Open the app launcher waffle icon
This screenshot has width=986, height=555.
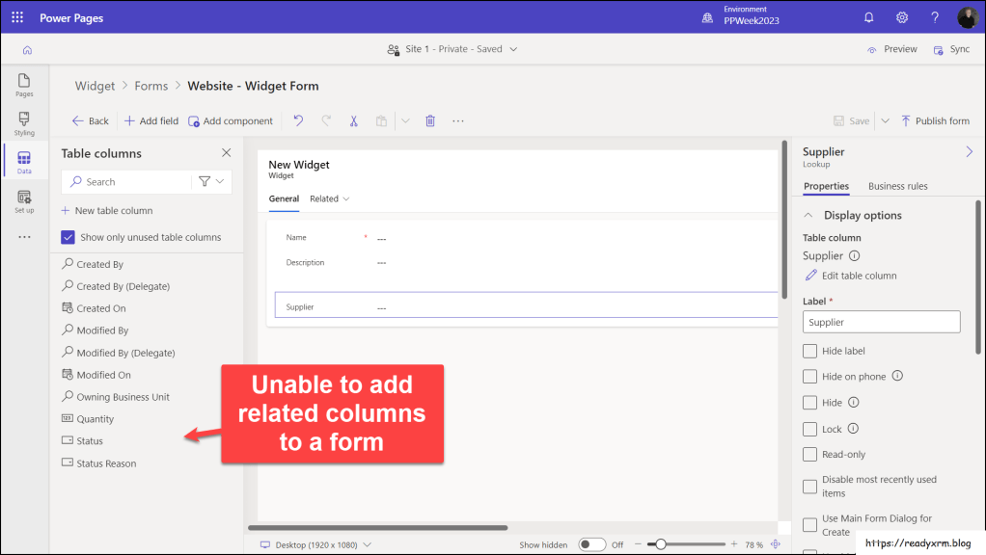(x=17, y=17)
